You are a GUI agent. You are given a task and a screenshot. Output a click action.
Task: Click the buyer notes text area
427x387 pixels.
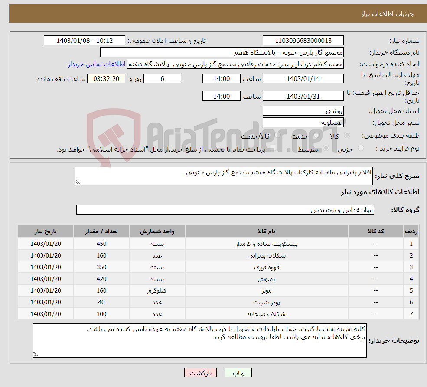click(x=199, y=340)
